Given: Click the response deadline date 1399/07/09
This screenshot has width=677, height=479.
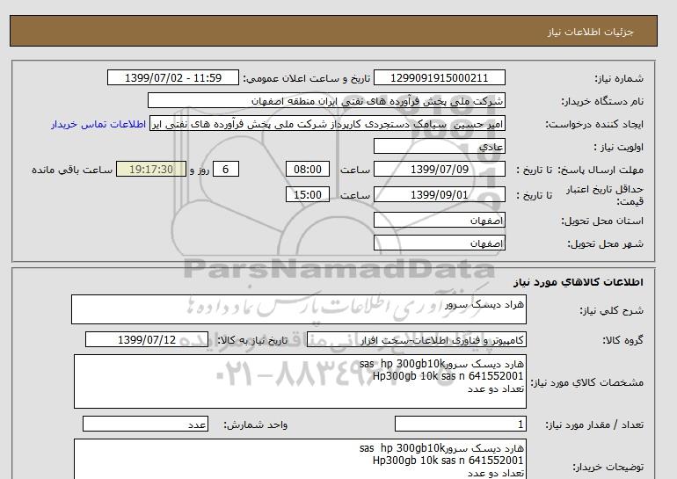Looking at the screenshot, I should pos(439,169).
